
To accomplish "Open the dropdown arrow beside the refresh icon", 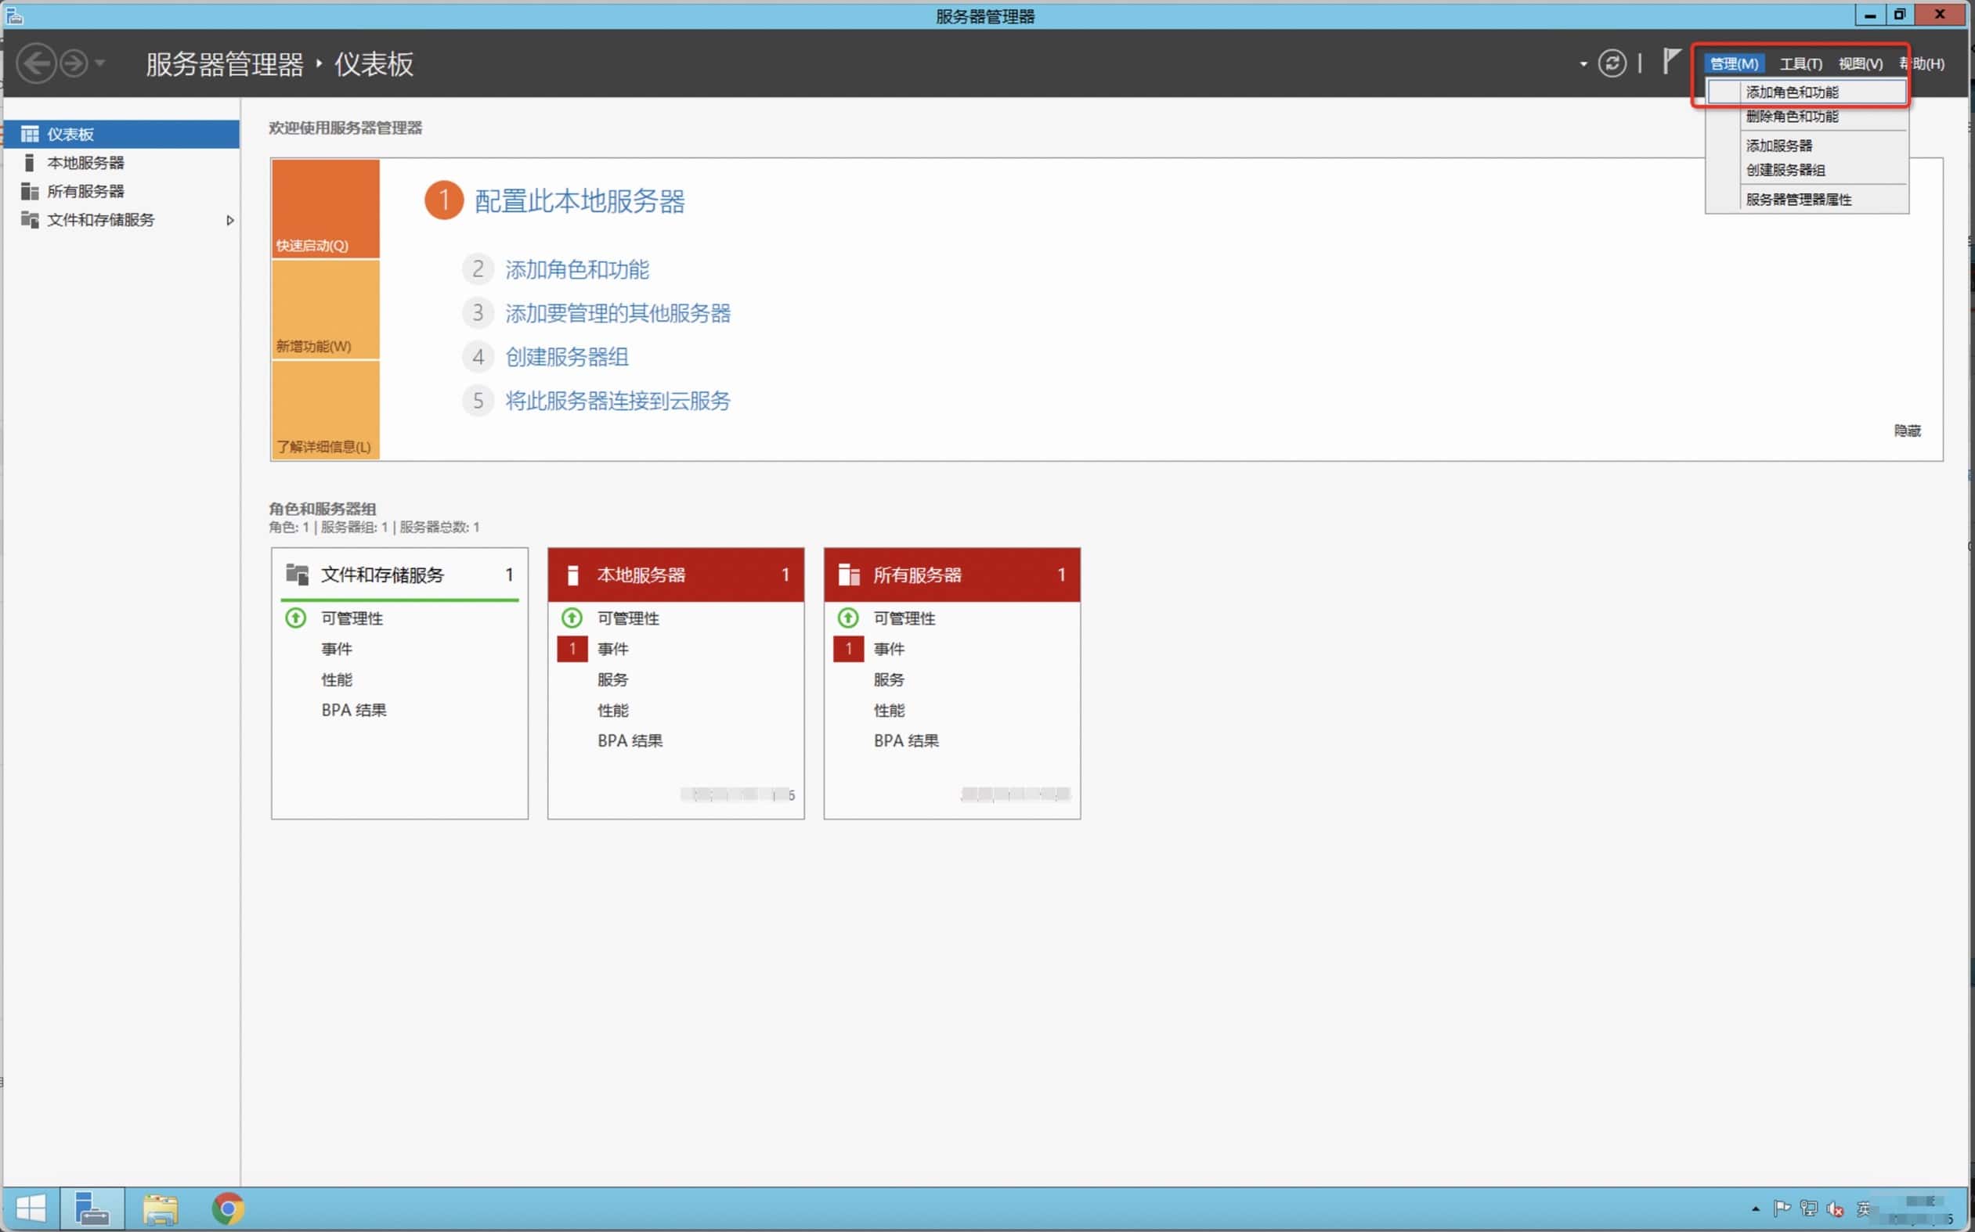I will tap(1583, 63).
